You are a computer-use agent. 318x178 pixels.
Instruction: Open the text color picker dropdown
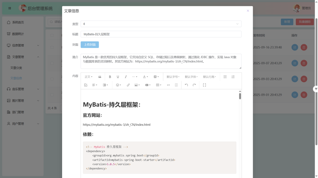pos(145,77)
